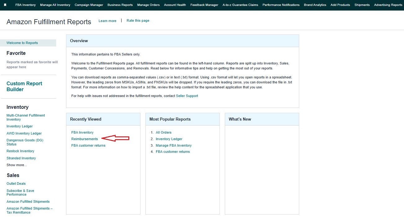
Task: Click the Sales section heading
Action: coord(13,175)
